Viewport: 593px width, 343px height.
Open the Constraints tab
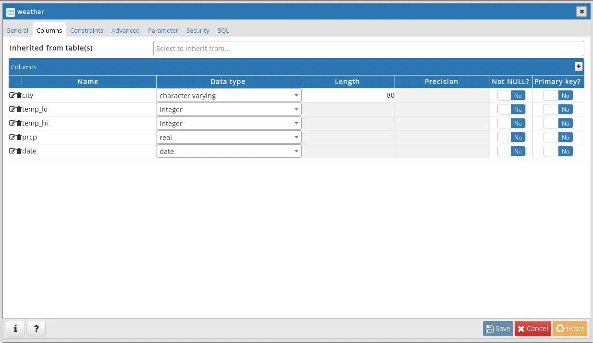[86, 30]
